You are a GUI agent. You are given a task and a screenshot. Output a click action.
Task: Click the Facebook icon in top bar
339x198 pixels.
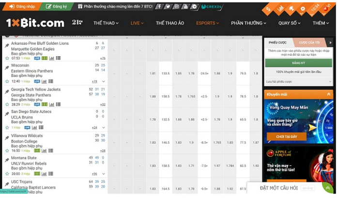point(159,7)
